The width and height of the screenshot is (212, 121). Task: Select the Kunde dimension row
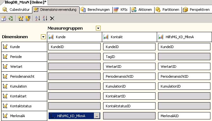(24, 47)
